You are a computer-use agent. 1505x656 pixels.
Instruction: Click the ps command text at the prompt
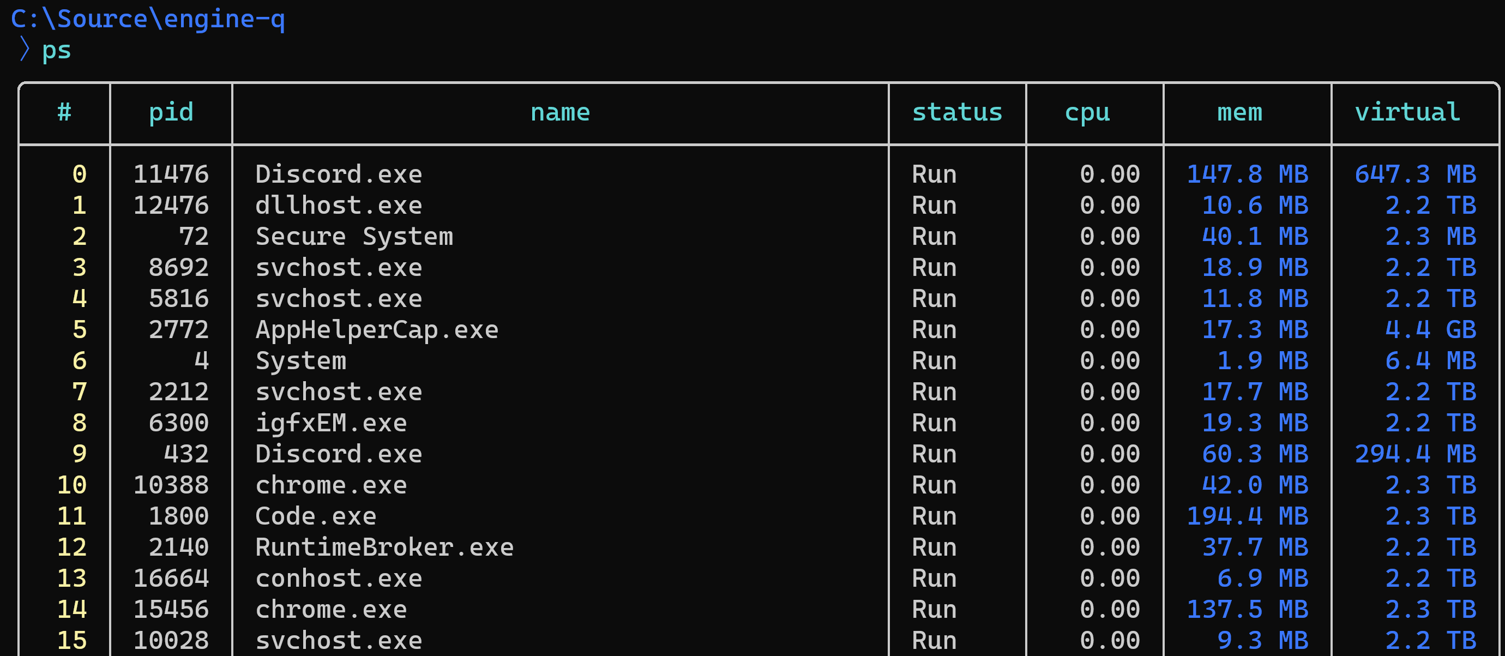(57, 50)
